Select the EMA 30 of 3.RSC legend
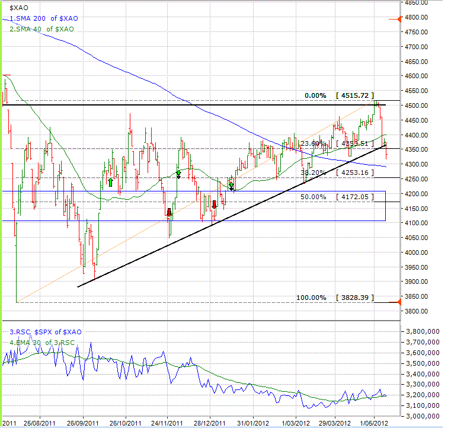 click(41, 342)
